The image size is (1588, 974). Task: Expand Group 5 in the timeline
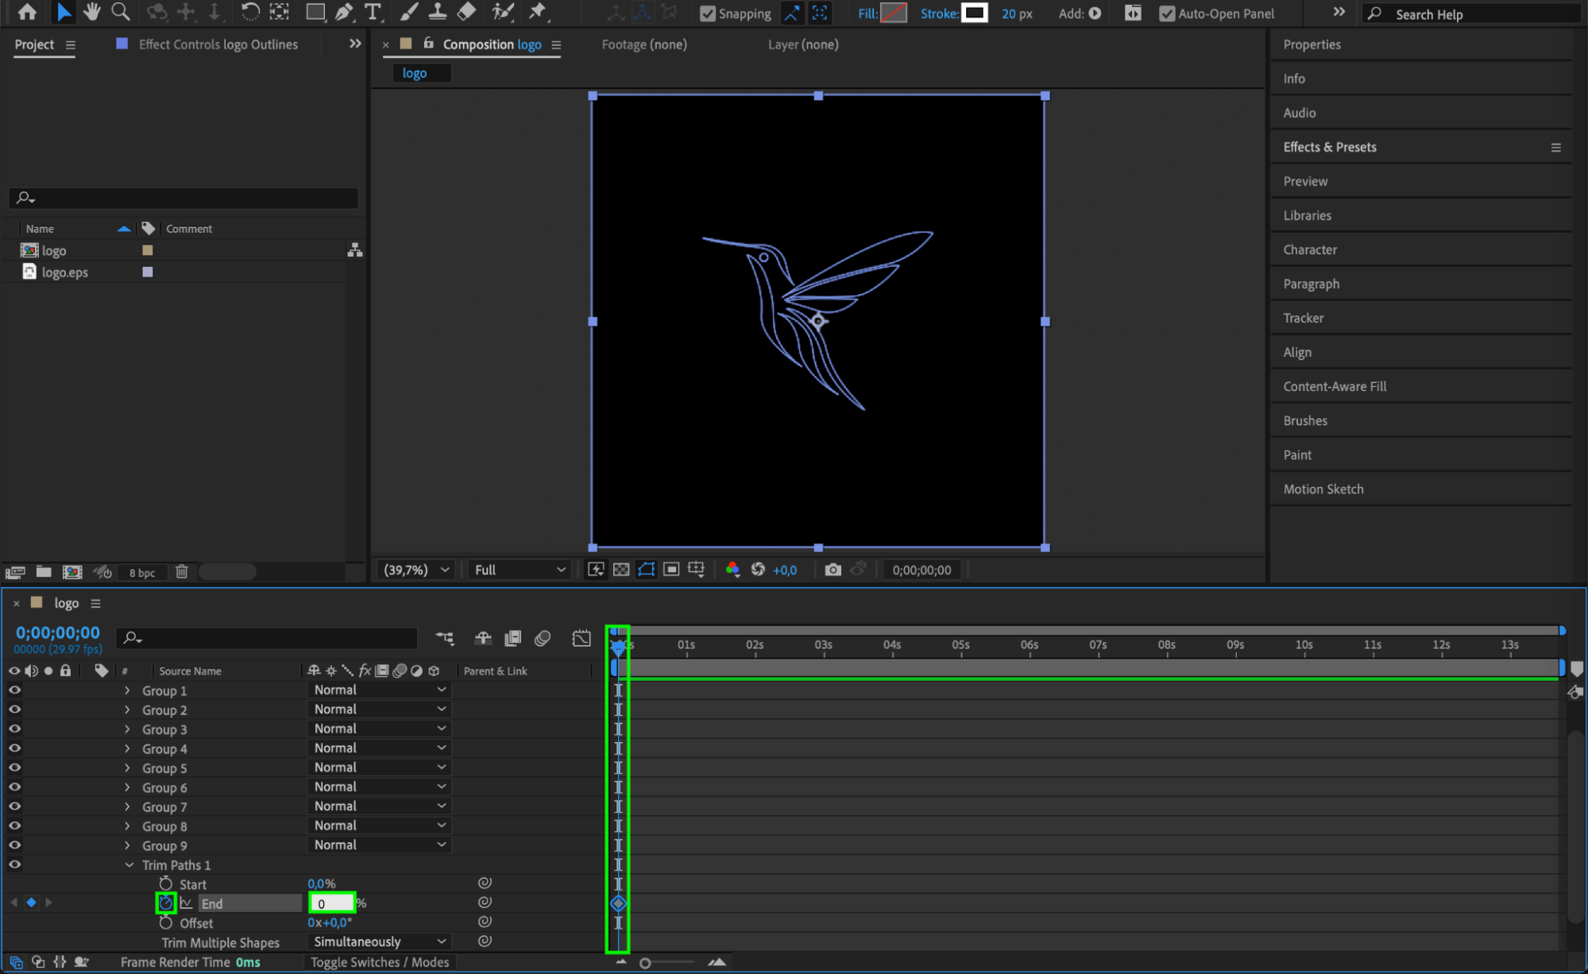[127, 767]
